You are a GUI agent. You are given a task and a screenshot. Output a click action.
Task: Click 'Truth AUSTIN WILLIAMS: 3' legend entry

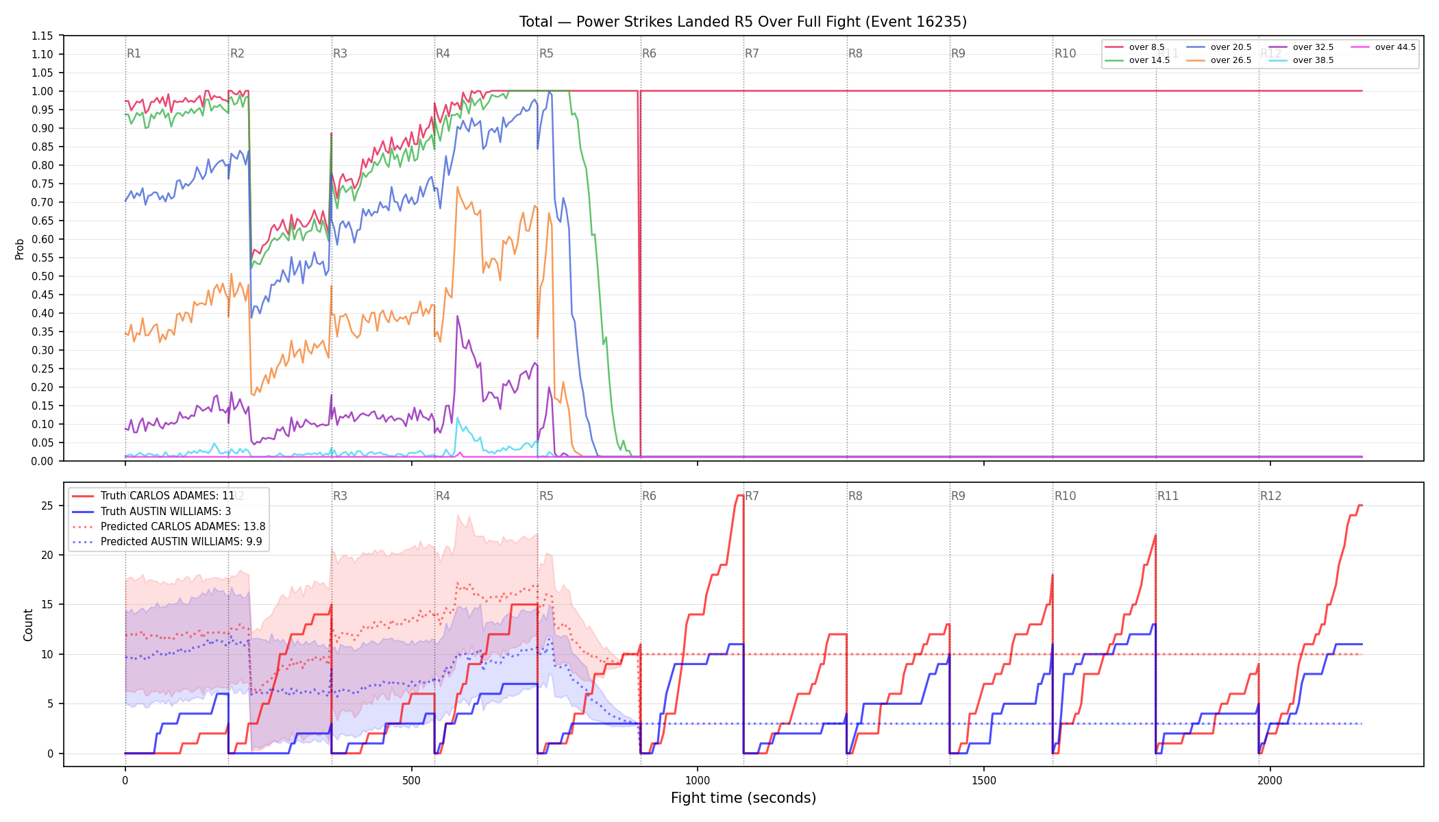coord(166,511)
